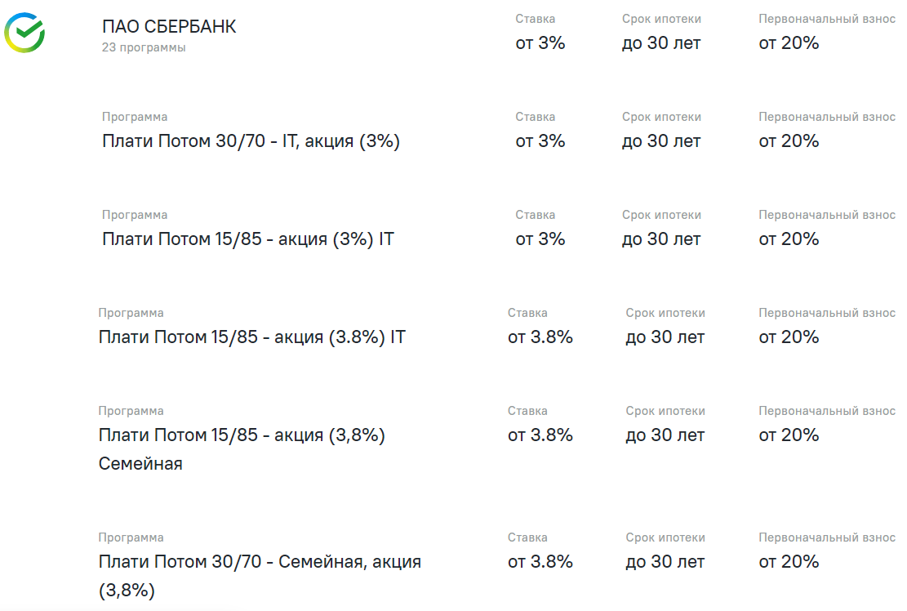907x611 pixels.
Task: Open program Плати Потом 30/70 - IT, акция (3%)
Action: click(x=251, y=141)
